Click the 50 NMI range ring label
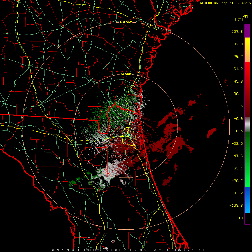Viewport: 252px width, 252px height. tap(126, 74)
